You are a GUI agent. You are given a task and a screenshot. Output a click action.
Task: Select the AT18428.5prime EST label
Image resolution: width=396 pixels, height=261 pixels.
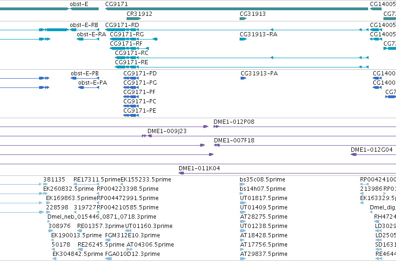point(264,236)
